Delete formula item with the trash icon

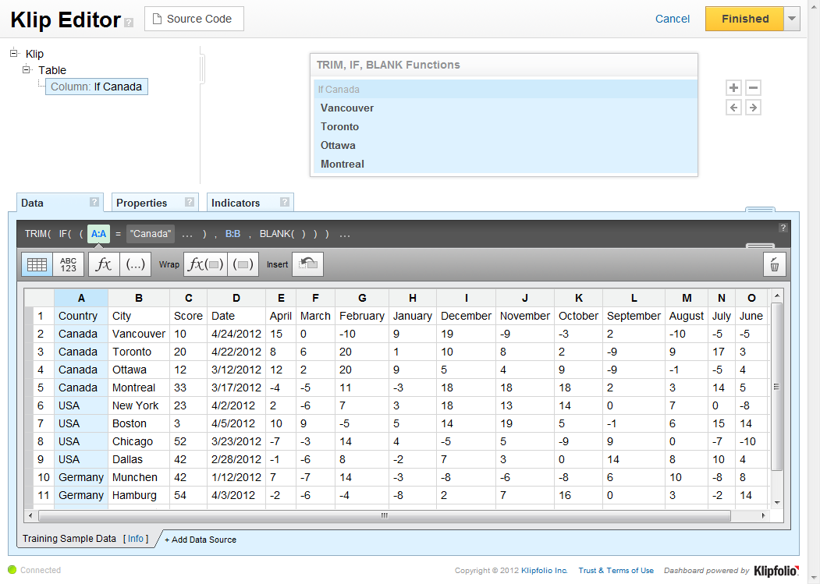774,264
